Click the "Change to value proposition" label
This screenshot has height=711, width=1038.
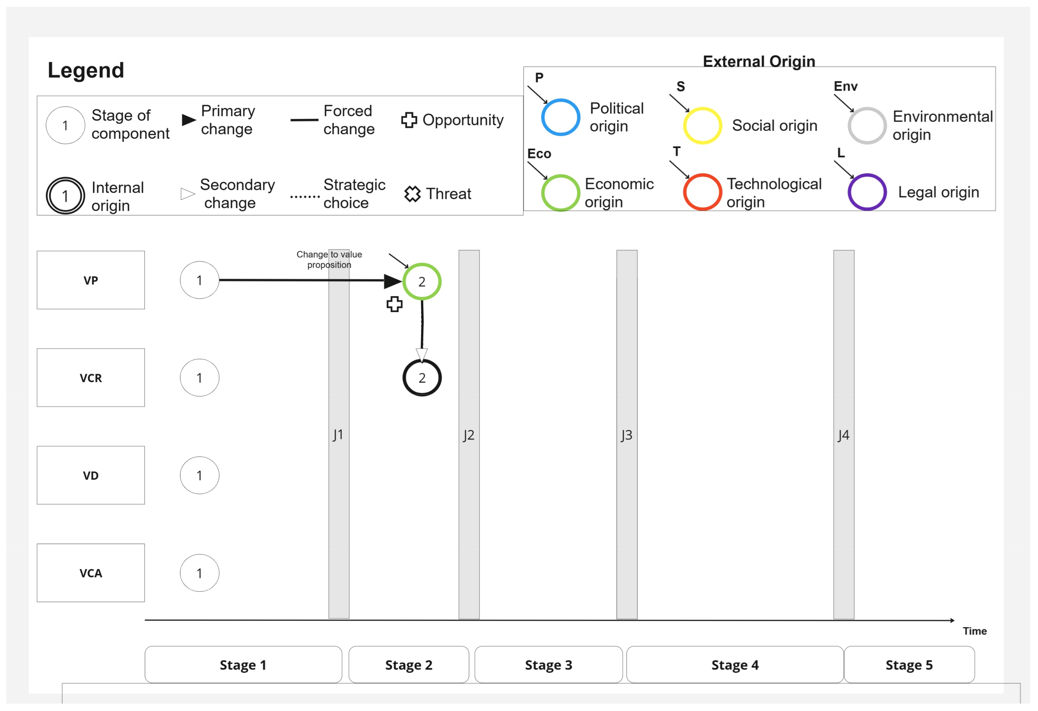click(x=329, y=259)
